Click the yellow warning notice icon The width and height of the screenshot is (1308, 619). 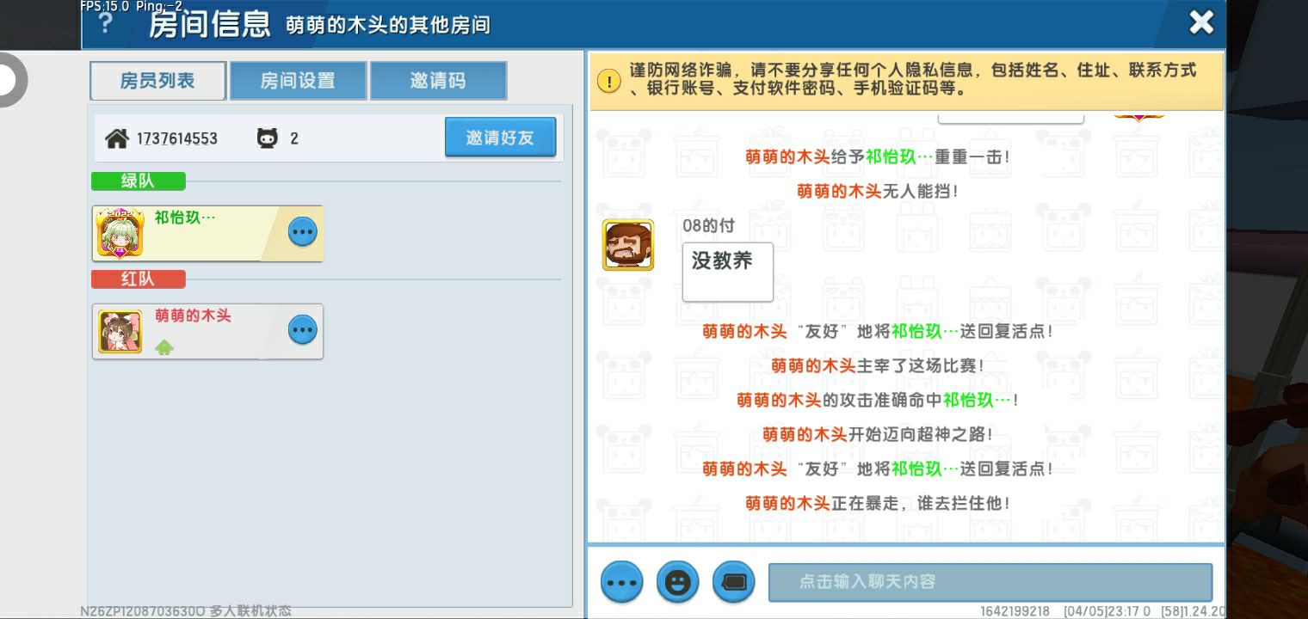tap(609, 82)
